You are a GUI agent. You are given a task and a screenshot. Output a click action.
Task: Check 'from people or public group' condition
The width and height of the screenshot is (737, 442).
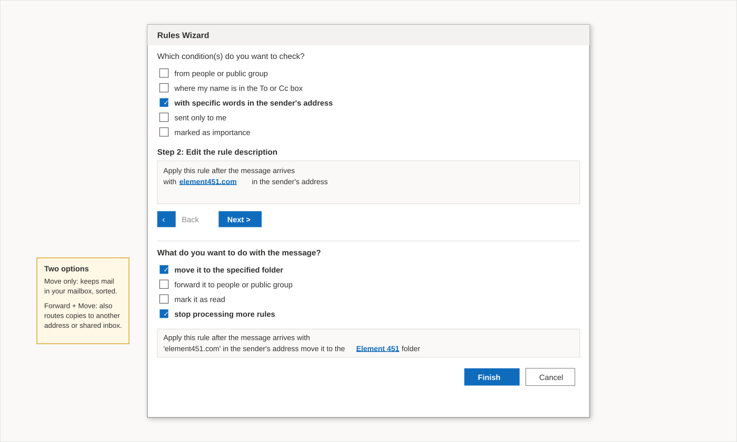click(x=164, y=73)
